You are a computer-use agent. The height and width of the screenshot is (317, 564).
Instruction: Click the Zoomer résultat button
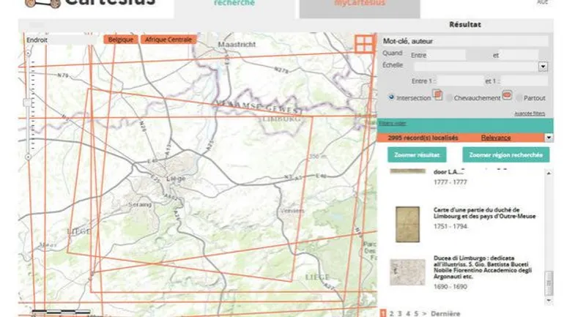pos(417,155)
